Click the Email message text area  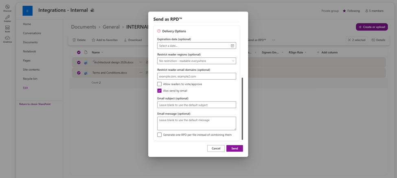[x=197, y=124]
